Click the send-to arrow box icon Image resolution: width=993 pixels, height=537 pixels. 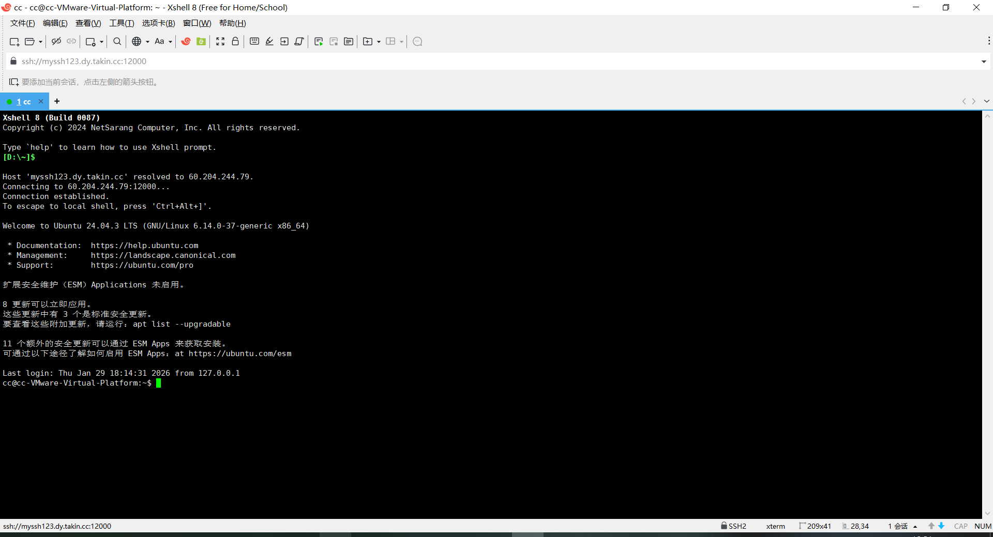tap(284, 41)
